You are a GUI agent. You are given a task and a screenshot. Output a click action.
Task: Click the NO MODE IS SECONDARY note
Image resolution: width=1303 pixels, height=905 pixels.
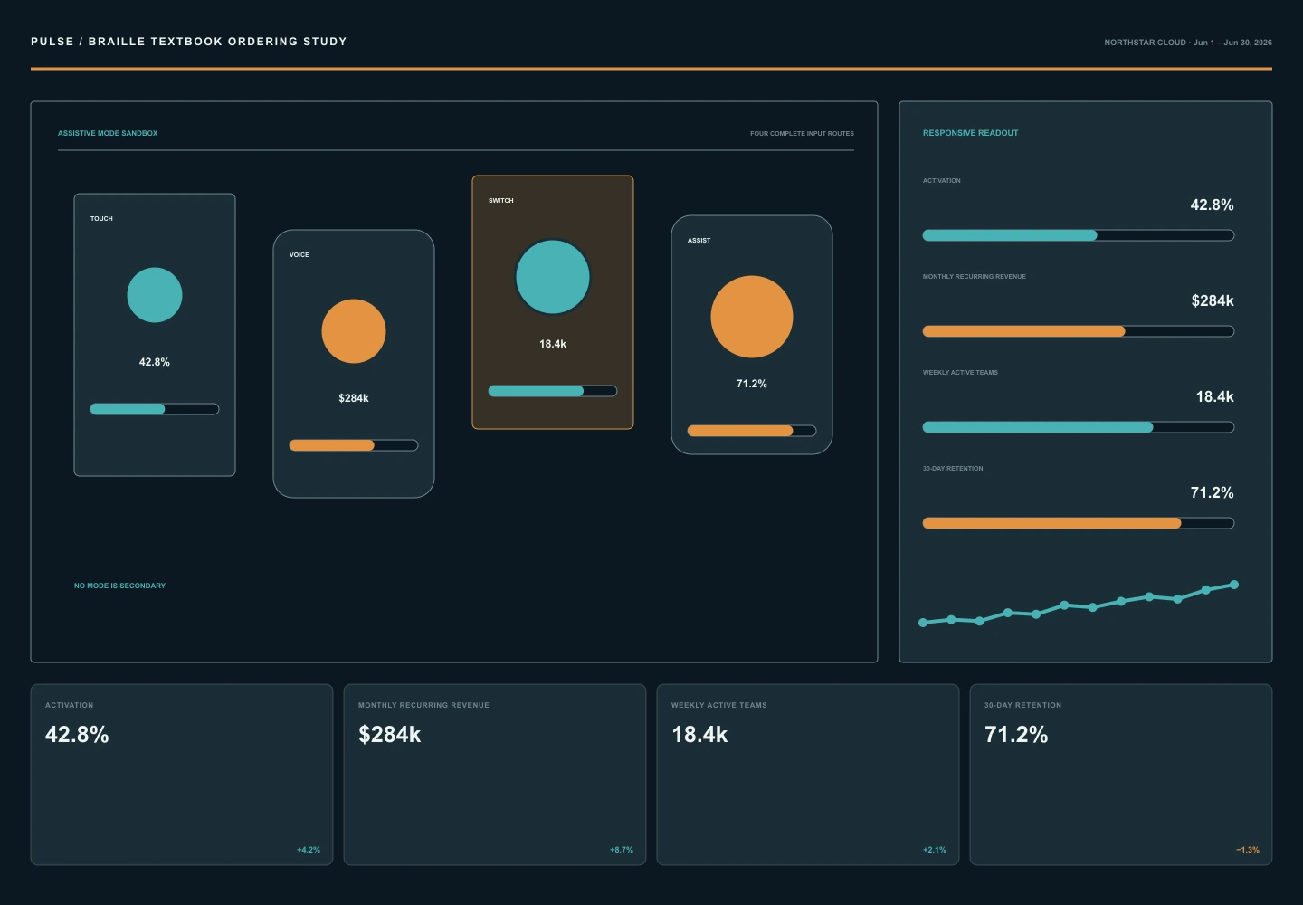(x=119, y=586)
